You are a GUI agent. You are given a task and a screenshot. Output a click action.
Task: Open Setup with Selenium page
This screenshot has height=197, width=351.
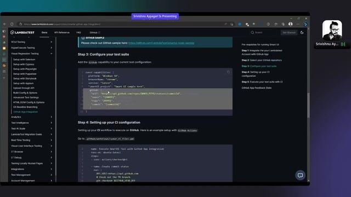pyautogui.click(x=24, y=60)
